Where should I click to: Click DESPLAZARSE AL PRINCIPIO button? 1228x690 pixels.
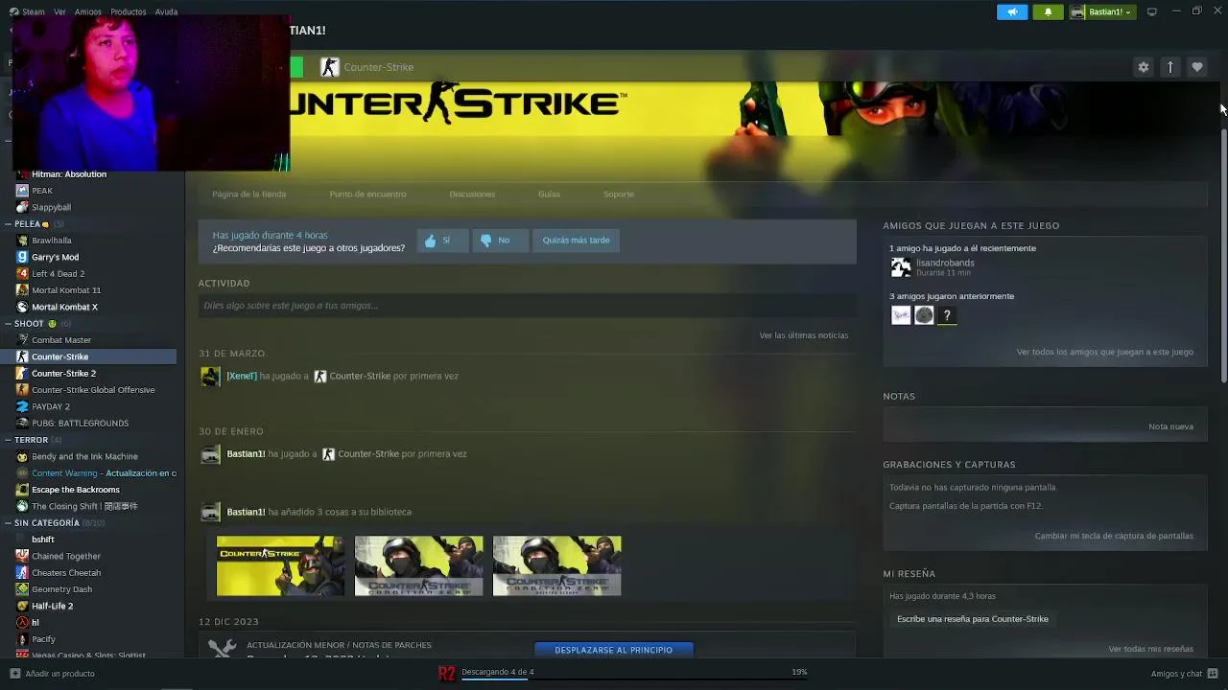613,650
